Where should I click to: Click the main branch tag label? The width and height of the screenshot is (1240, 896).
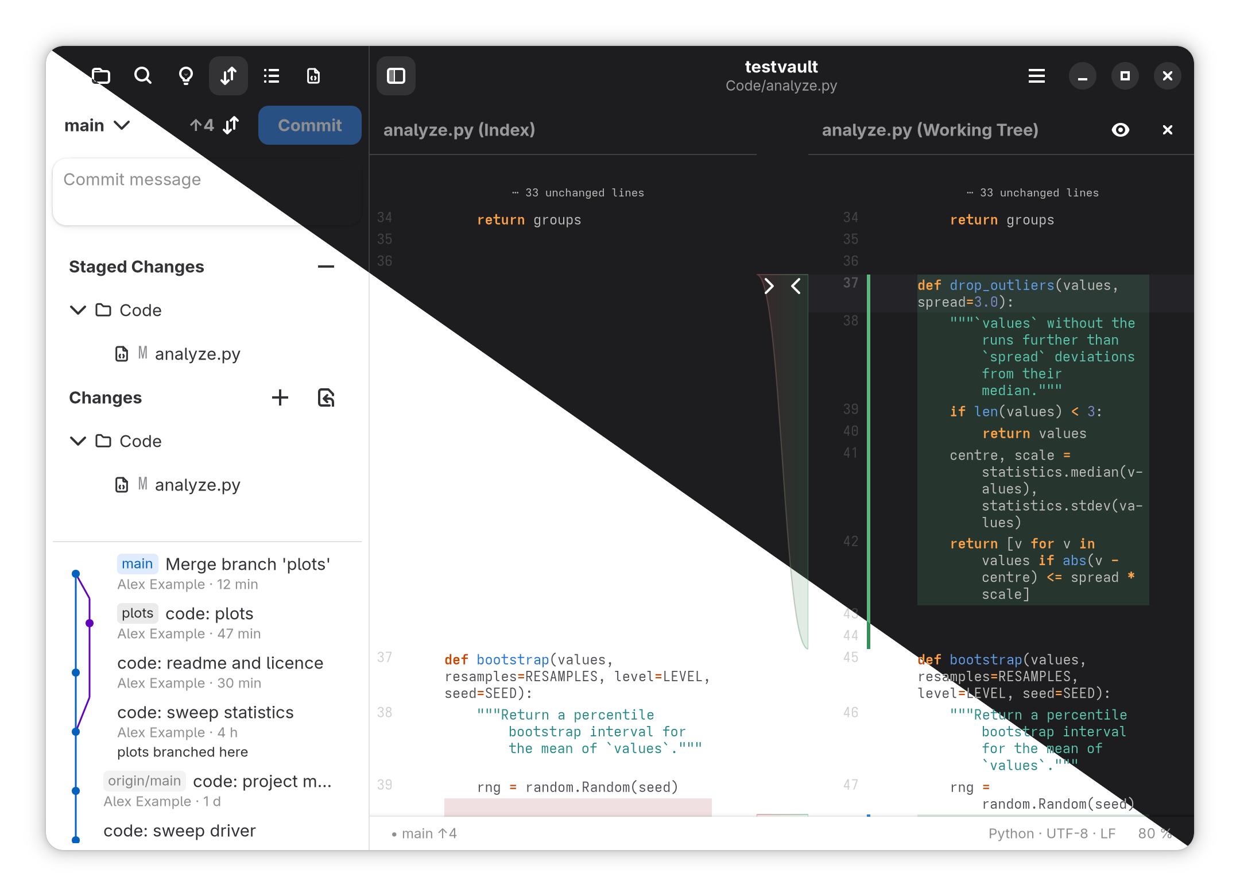pos(137,564)
